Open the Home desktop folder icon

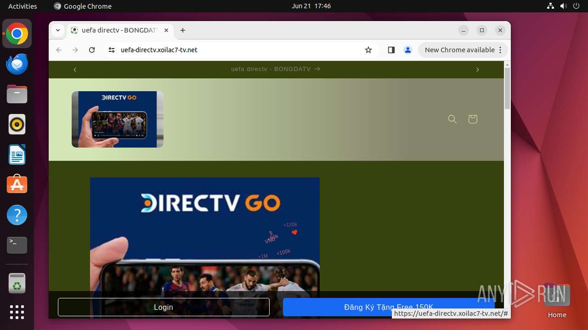(x=557, y=301)
